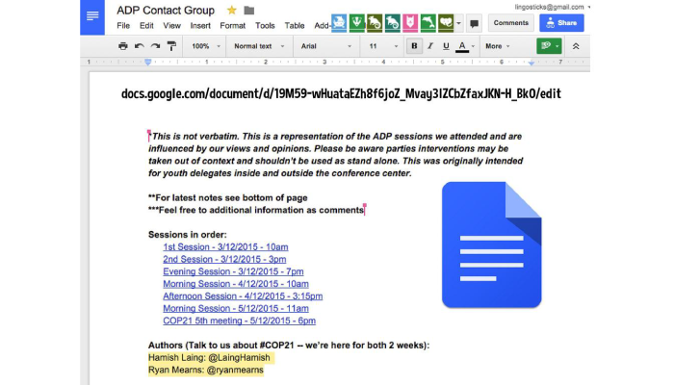This screenshot has height=385, width=674.
Task: Click the blue ship collaborator avatar
Action: [x=339, y=23]
